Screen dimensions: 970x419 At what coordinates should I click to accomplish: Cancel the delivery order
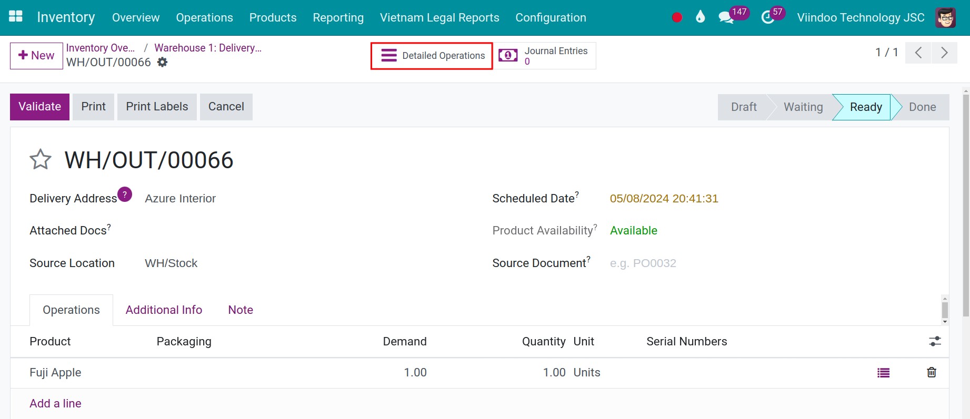[x=226, y=107]
